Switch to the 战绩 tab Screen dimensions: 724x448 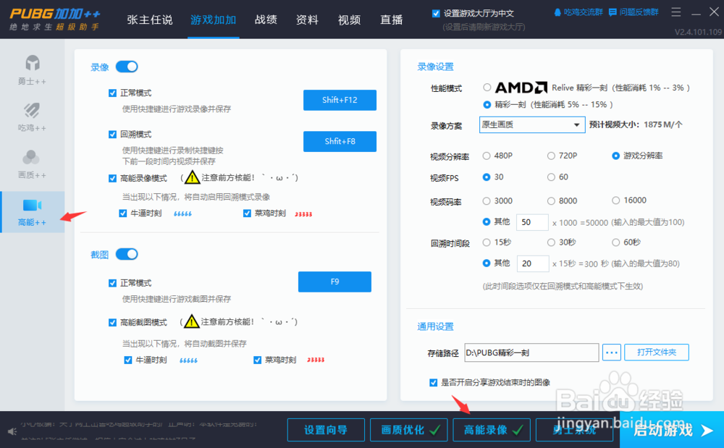pos(266,20)
